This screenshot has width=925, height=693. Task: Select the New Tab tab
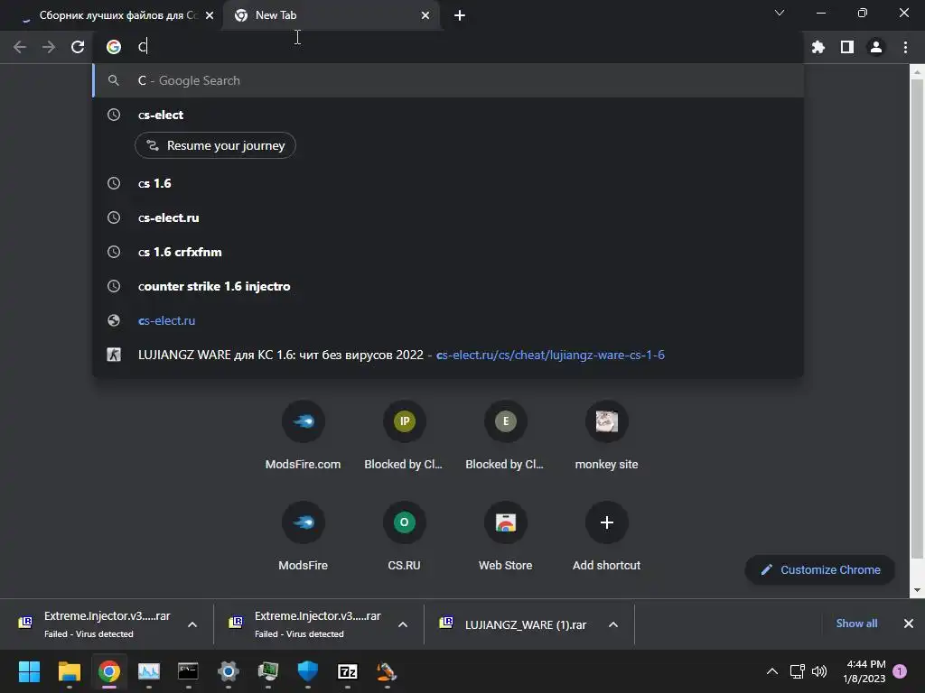[331, 15]
